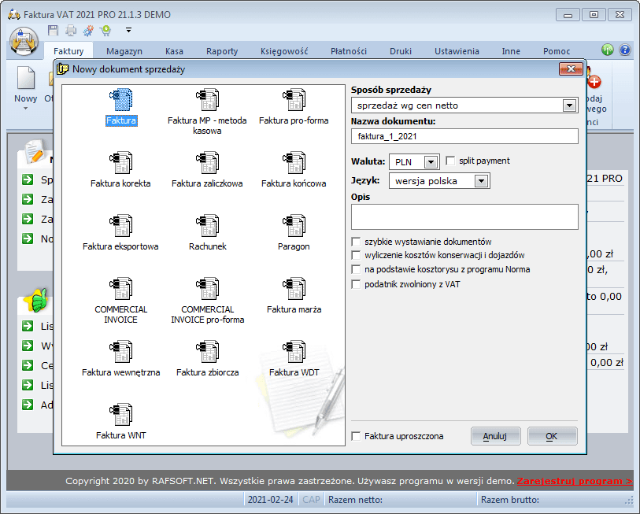Pick the Paragon document icon
Screen dimensions: 640x514
pos(294,225)
